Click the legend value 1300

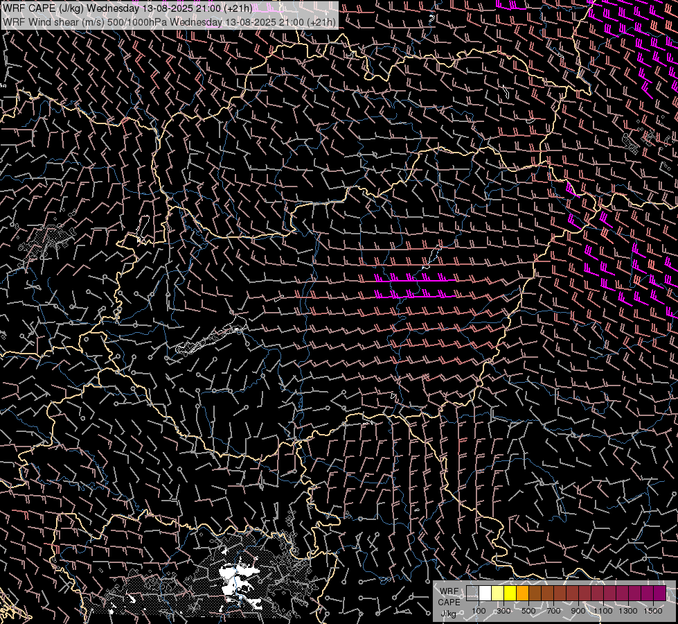click(x=628, y=611)
